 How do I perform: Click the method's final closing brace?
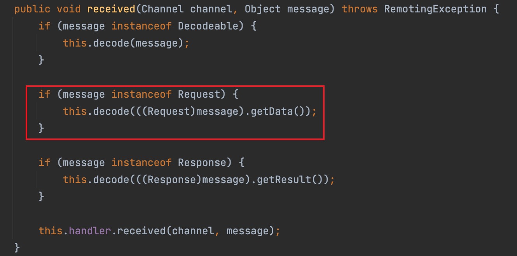click(x=17, y=247)
